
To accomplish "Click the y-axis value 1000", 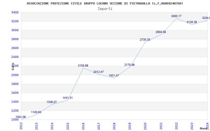I will 15,119.
